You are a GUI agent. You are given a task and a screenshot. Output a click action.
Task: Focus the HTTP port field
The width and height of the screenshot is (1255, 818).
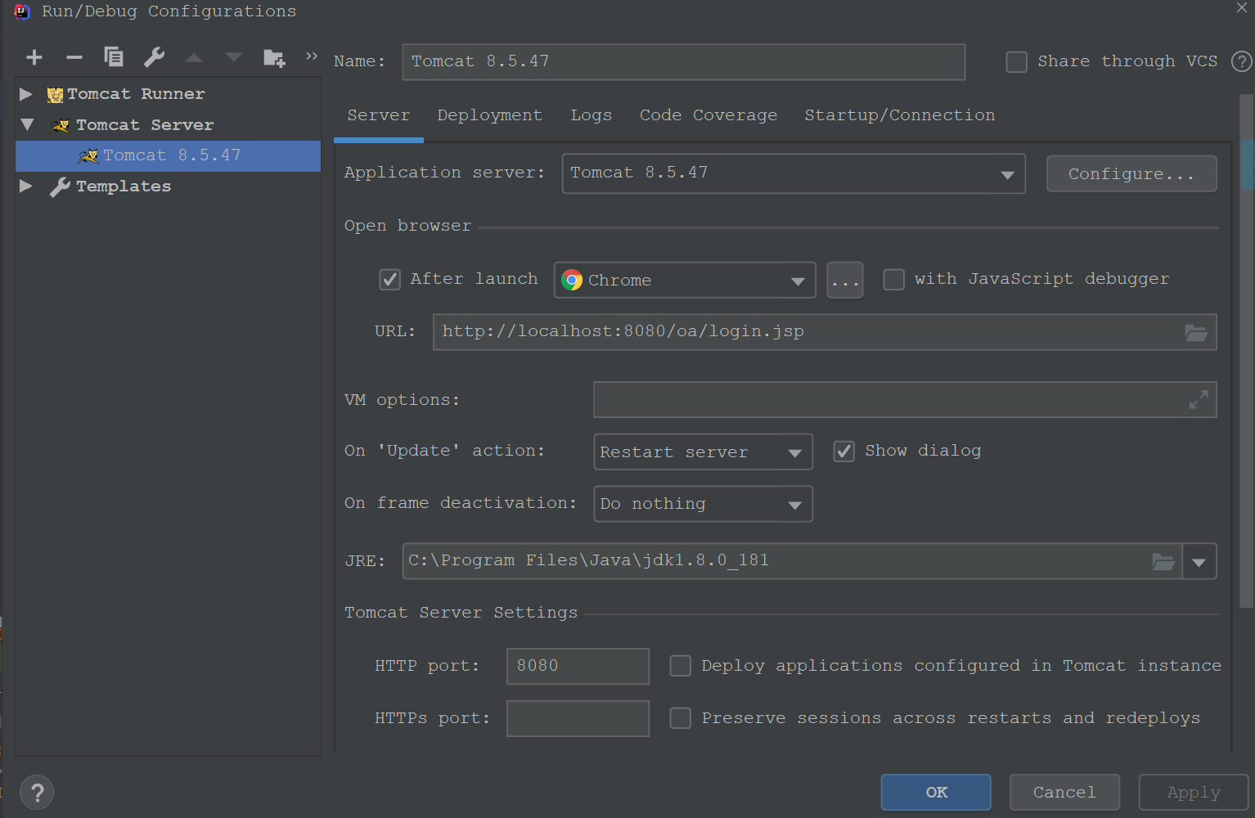[578, 666]
